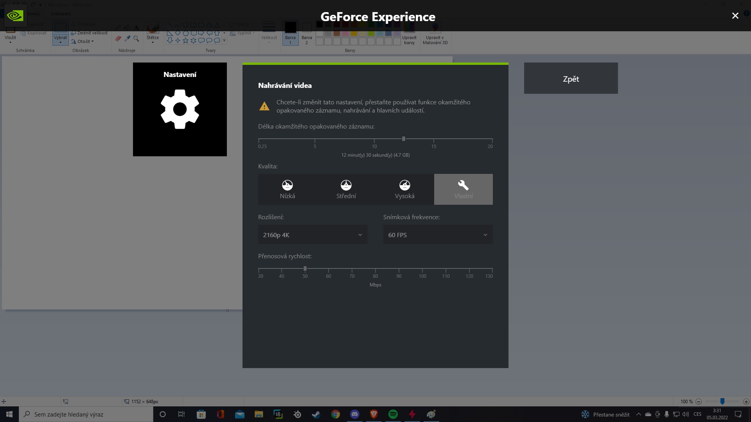Select Vlastní custom quality preset

pos(464,189)
